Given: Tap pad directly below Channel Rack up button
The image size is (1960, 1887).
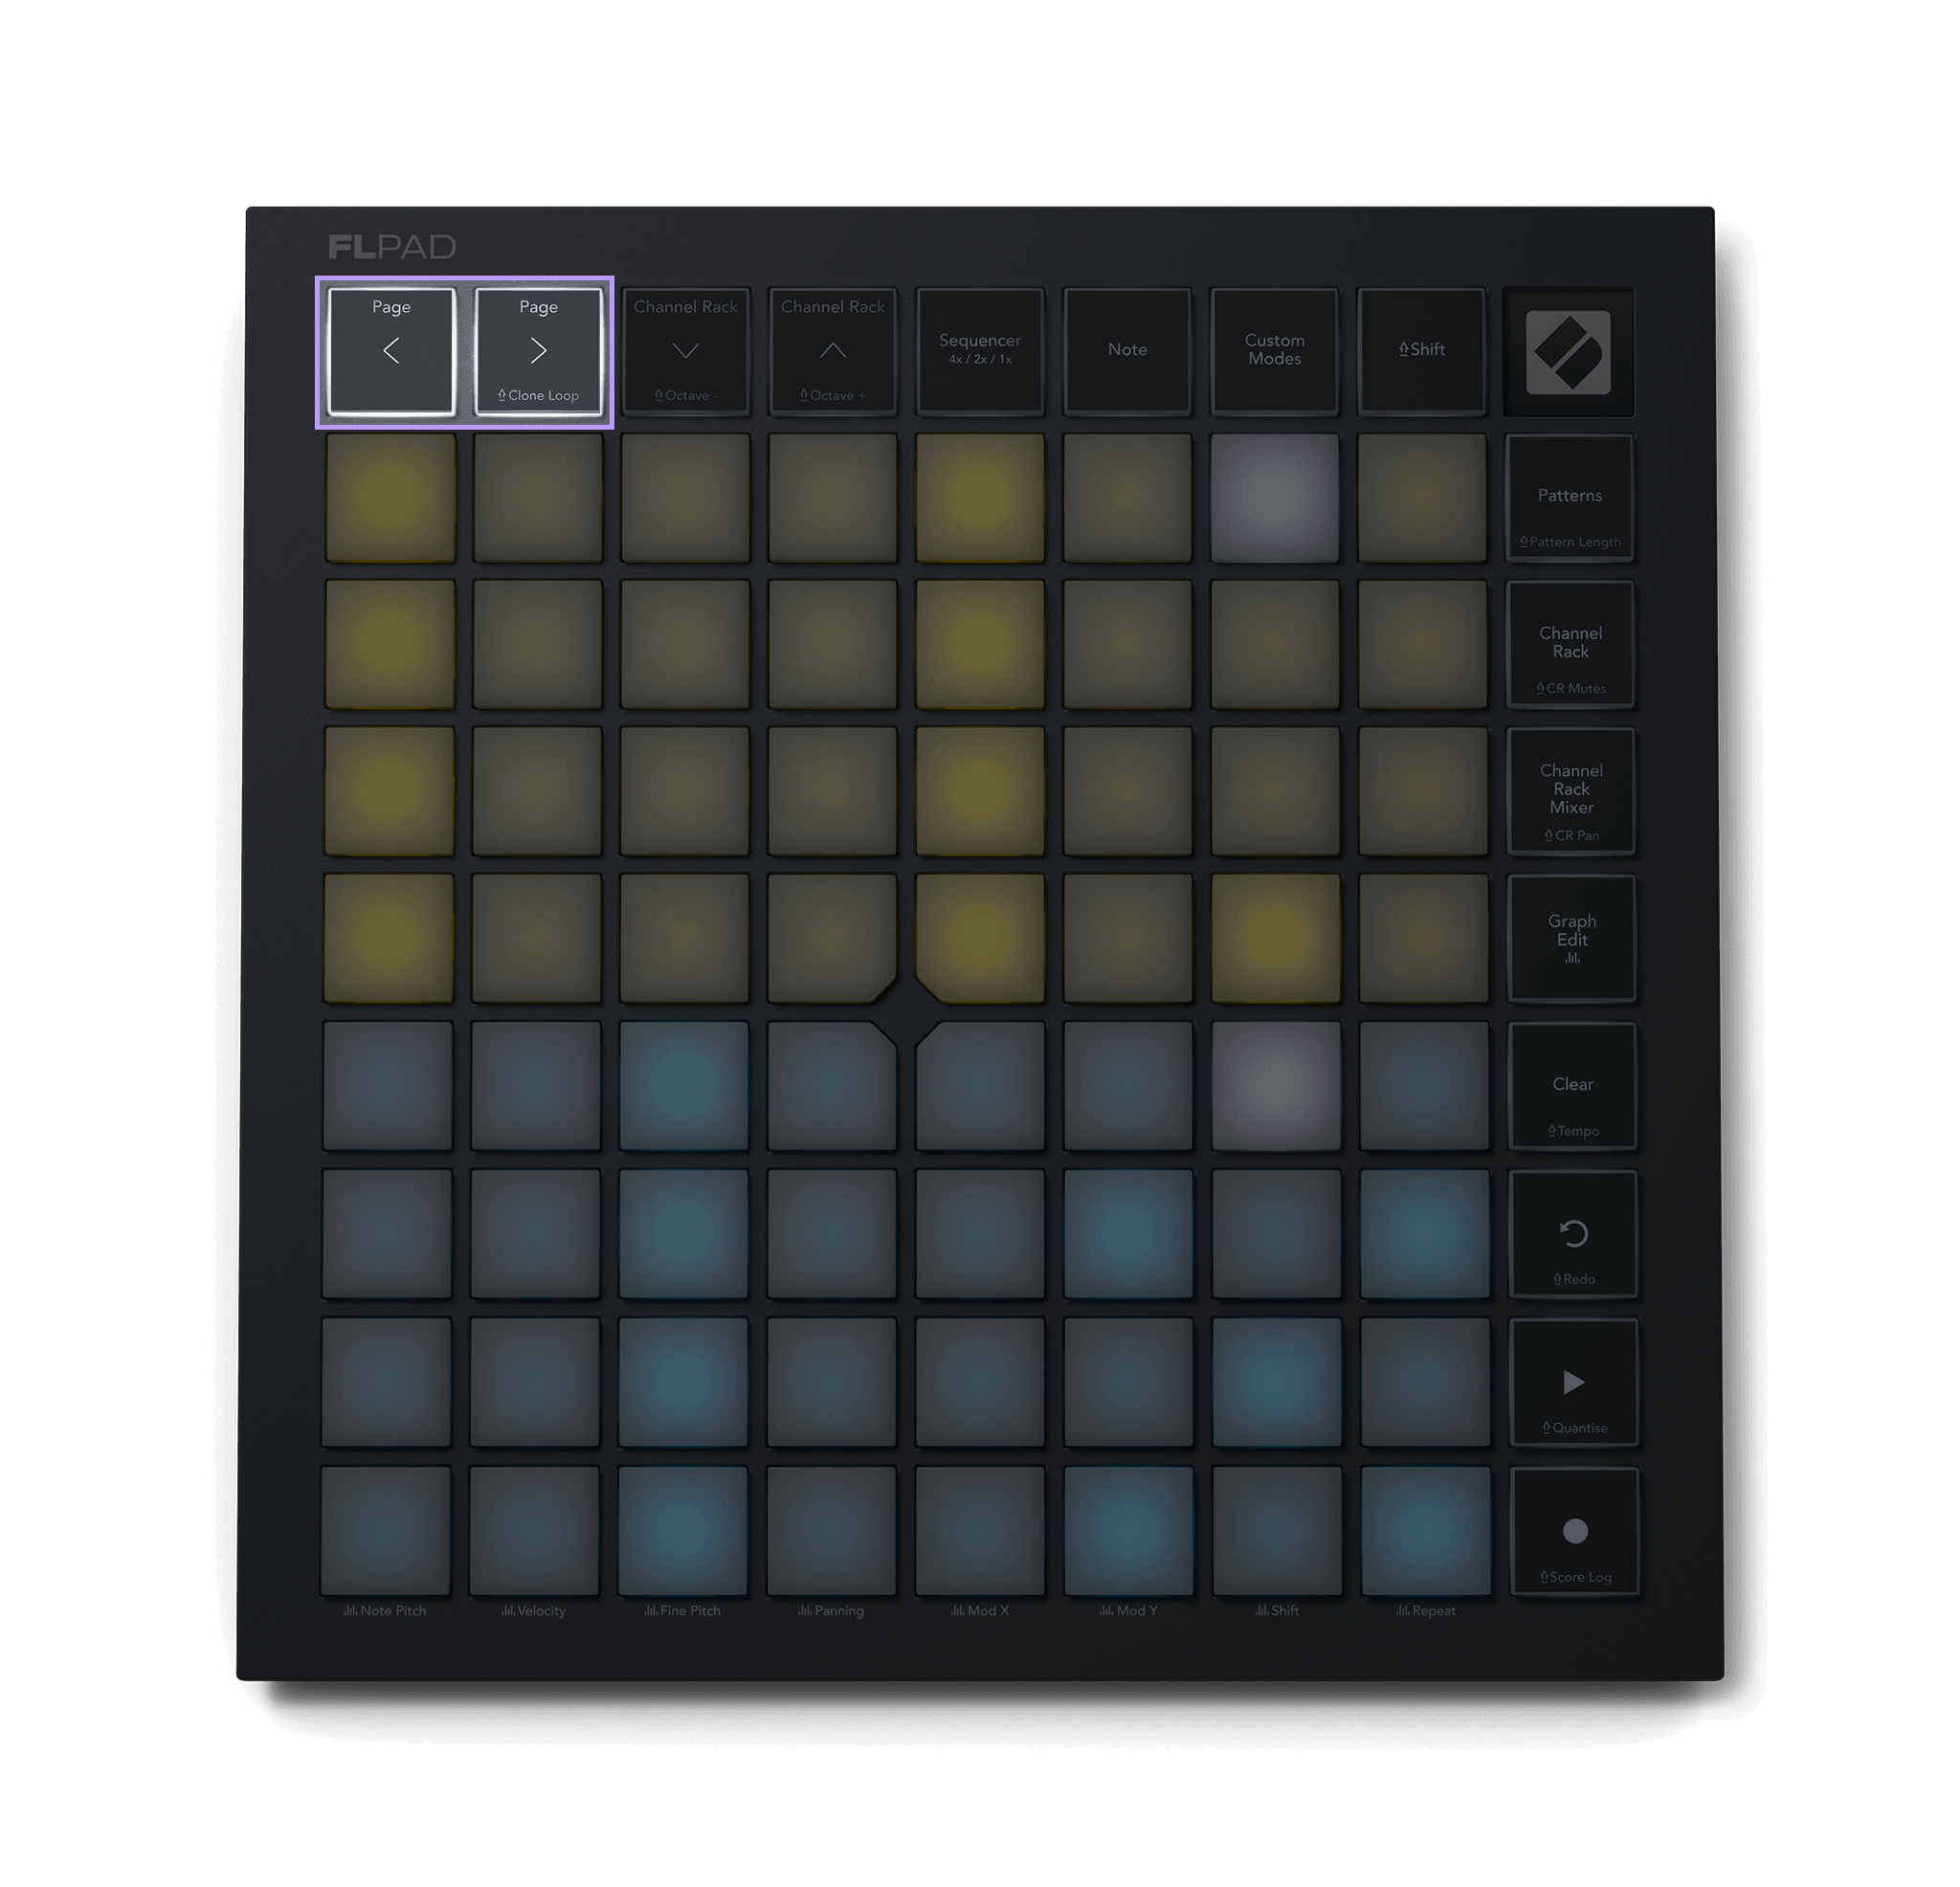Looking at the screenshot, I should tap(832, 498).
